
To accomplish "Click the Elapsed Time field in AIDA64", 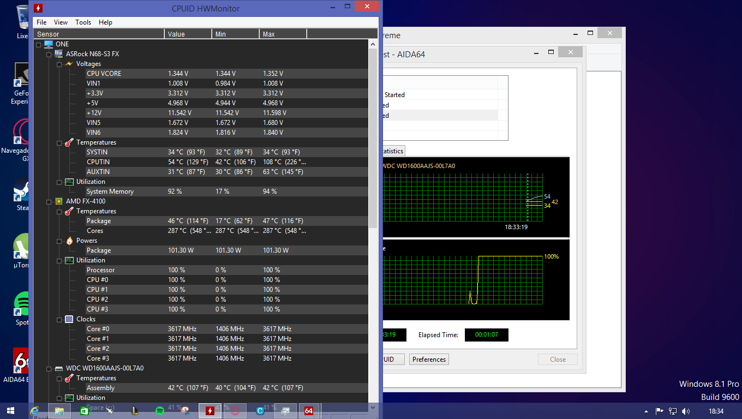I will (487, 335).
